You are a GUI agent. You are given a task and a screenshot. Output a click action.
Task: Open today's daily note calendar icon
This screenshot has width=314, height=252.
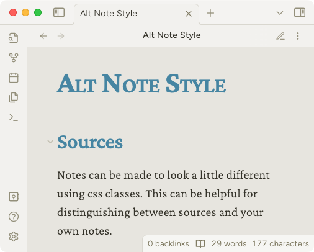coord(14,78)
